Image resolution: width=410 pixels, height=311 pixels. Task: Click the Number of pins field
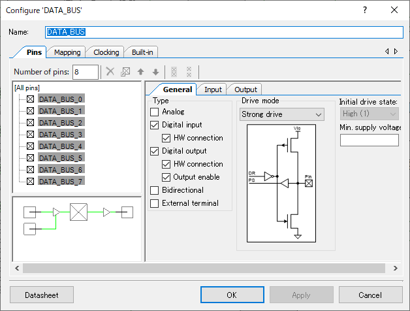coord(86,72)
